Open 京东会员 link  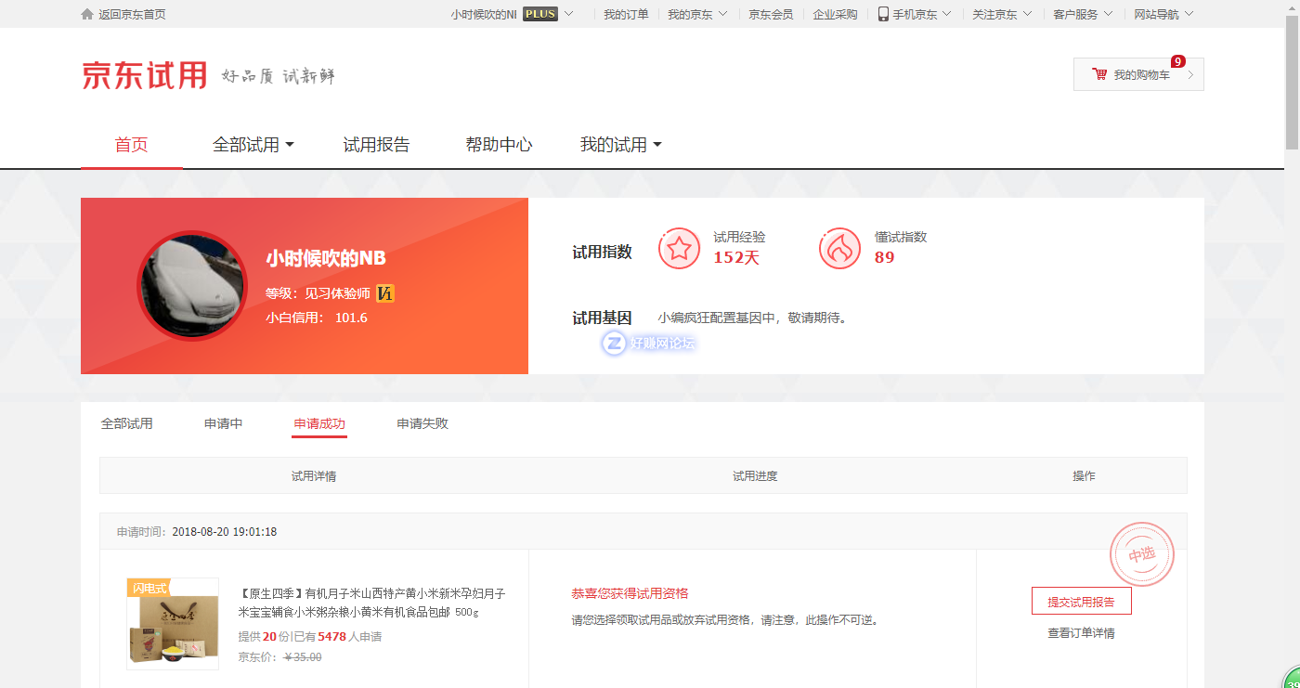[771, 14]
